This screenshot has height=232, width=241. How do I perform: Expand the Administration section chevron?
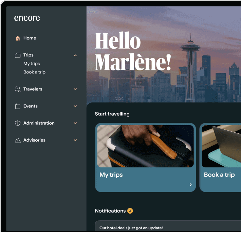pos(75,123)
